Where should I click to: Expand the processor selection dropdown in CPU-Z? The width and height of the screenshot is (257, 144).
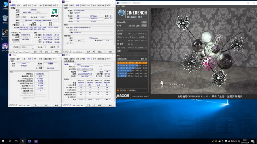pyautogui.click(x=27, y=47)
